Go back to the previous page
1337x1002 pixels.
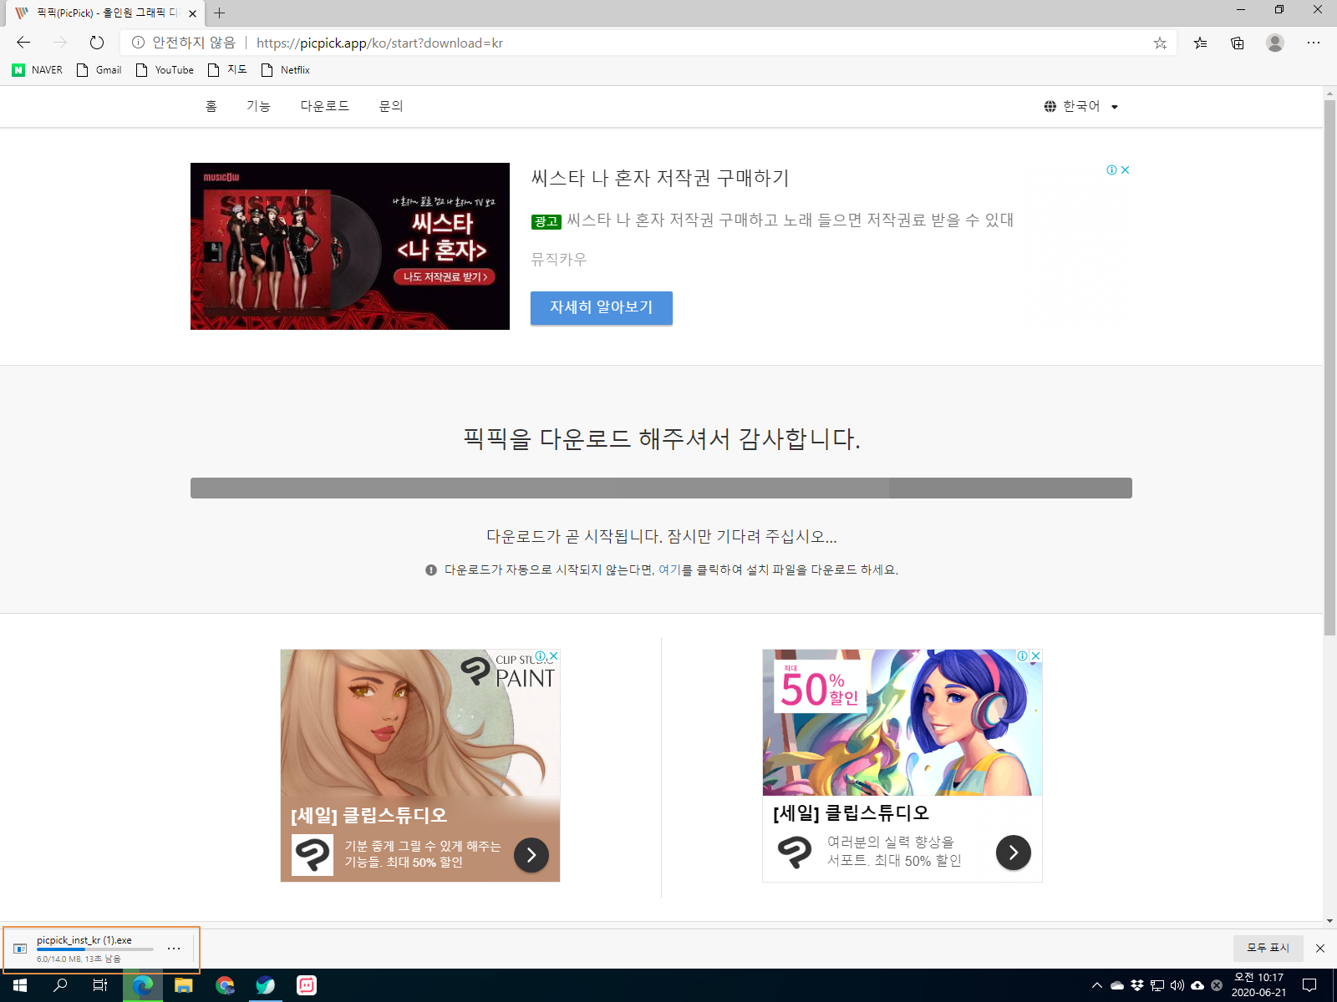[23, 43]
